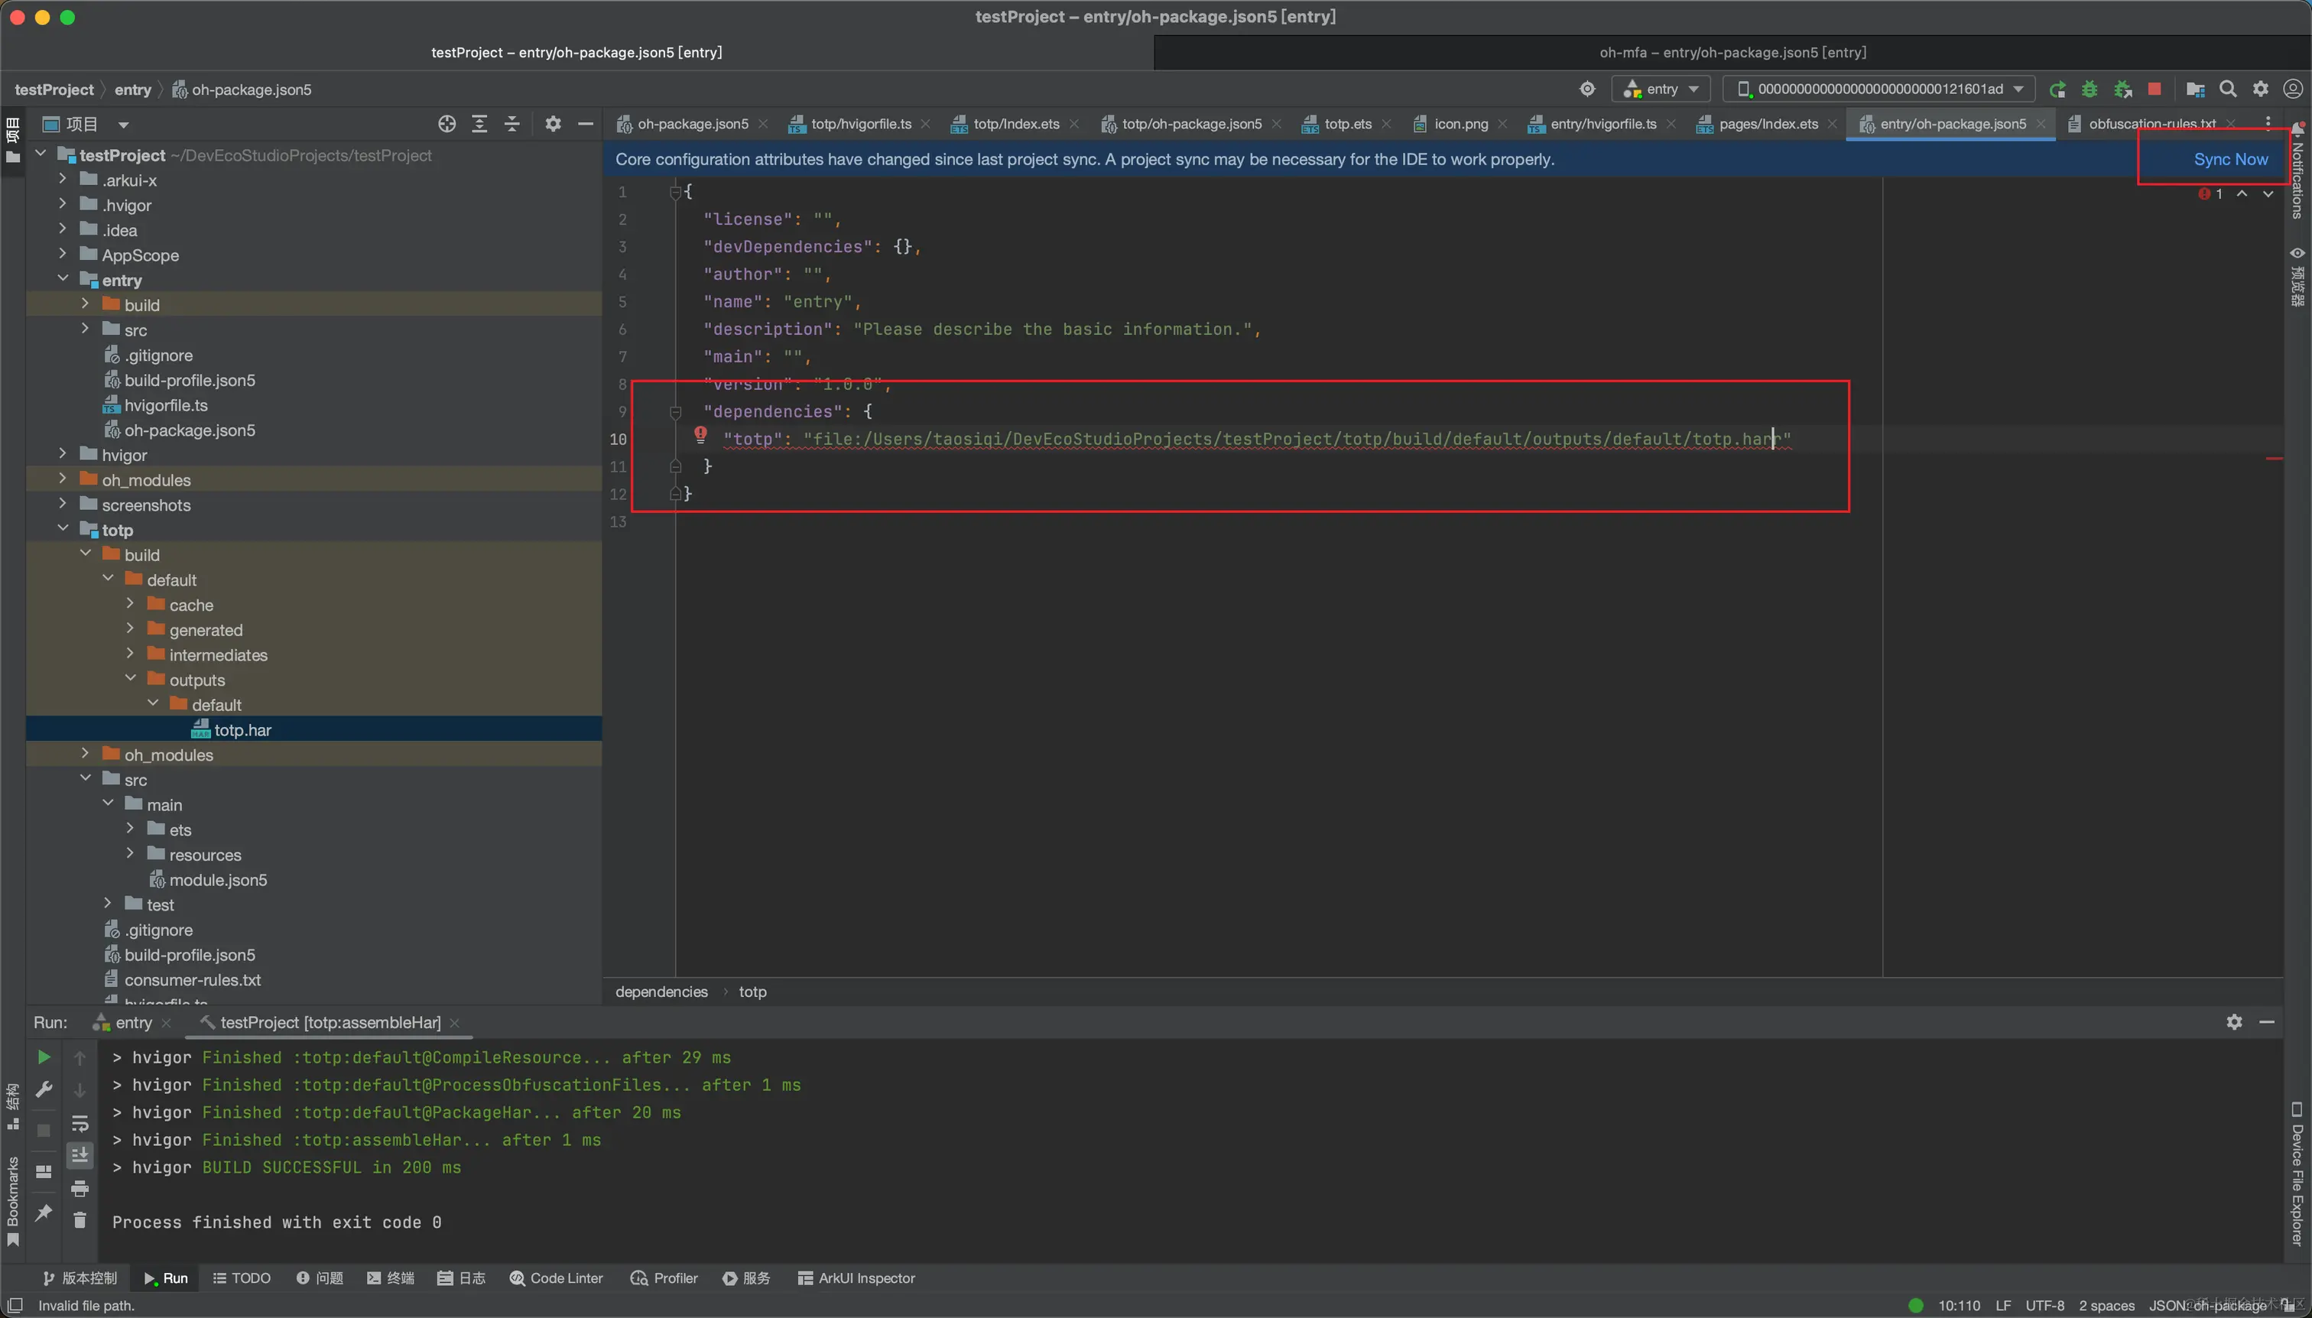Open editor tabs more options menu

coord(2268,124)
